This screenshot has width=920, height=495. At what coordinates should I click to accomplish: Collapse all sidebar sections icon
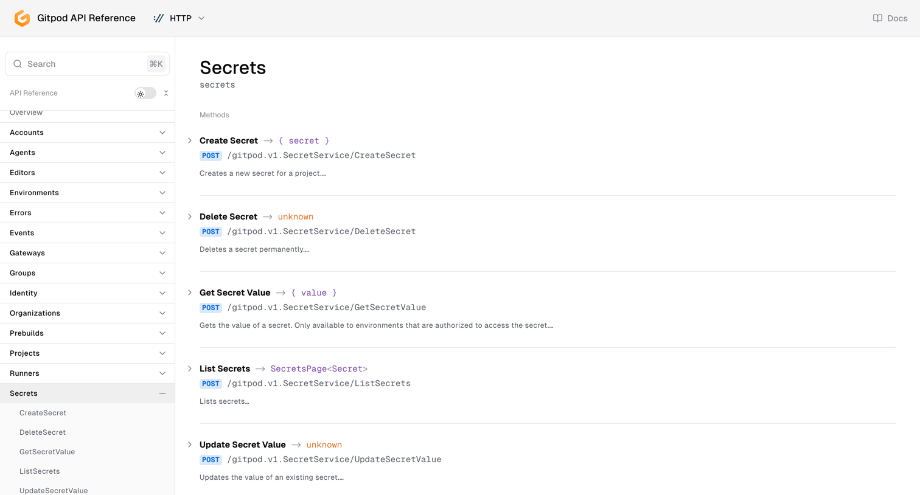(x=166, y=93)
